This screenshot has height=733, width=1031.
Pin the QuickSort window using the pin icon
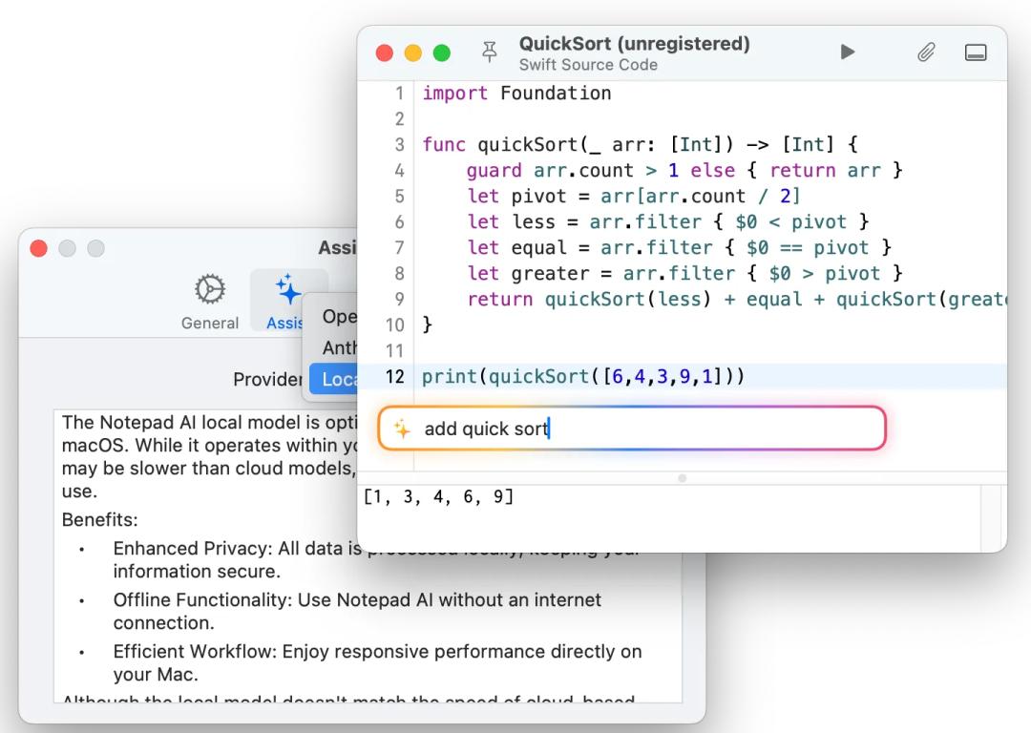[x=489, y=52]
